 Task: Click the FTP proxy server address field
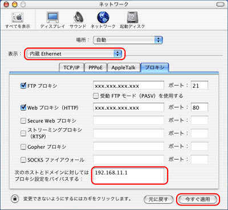128,85
